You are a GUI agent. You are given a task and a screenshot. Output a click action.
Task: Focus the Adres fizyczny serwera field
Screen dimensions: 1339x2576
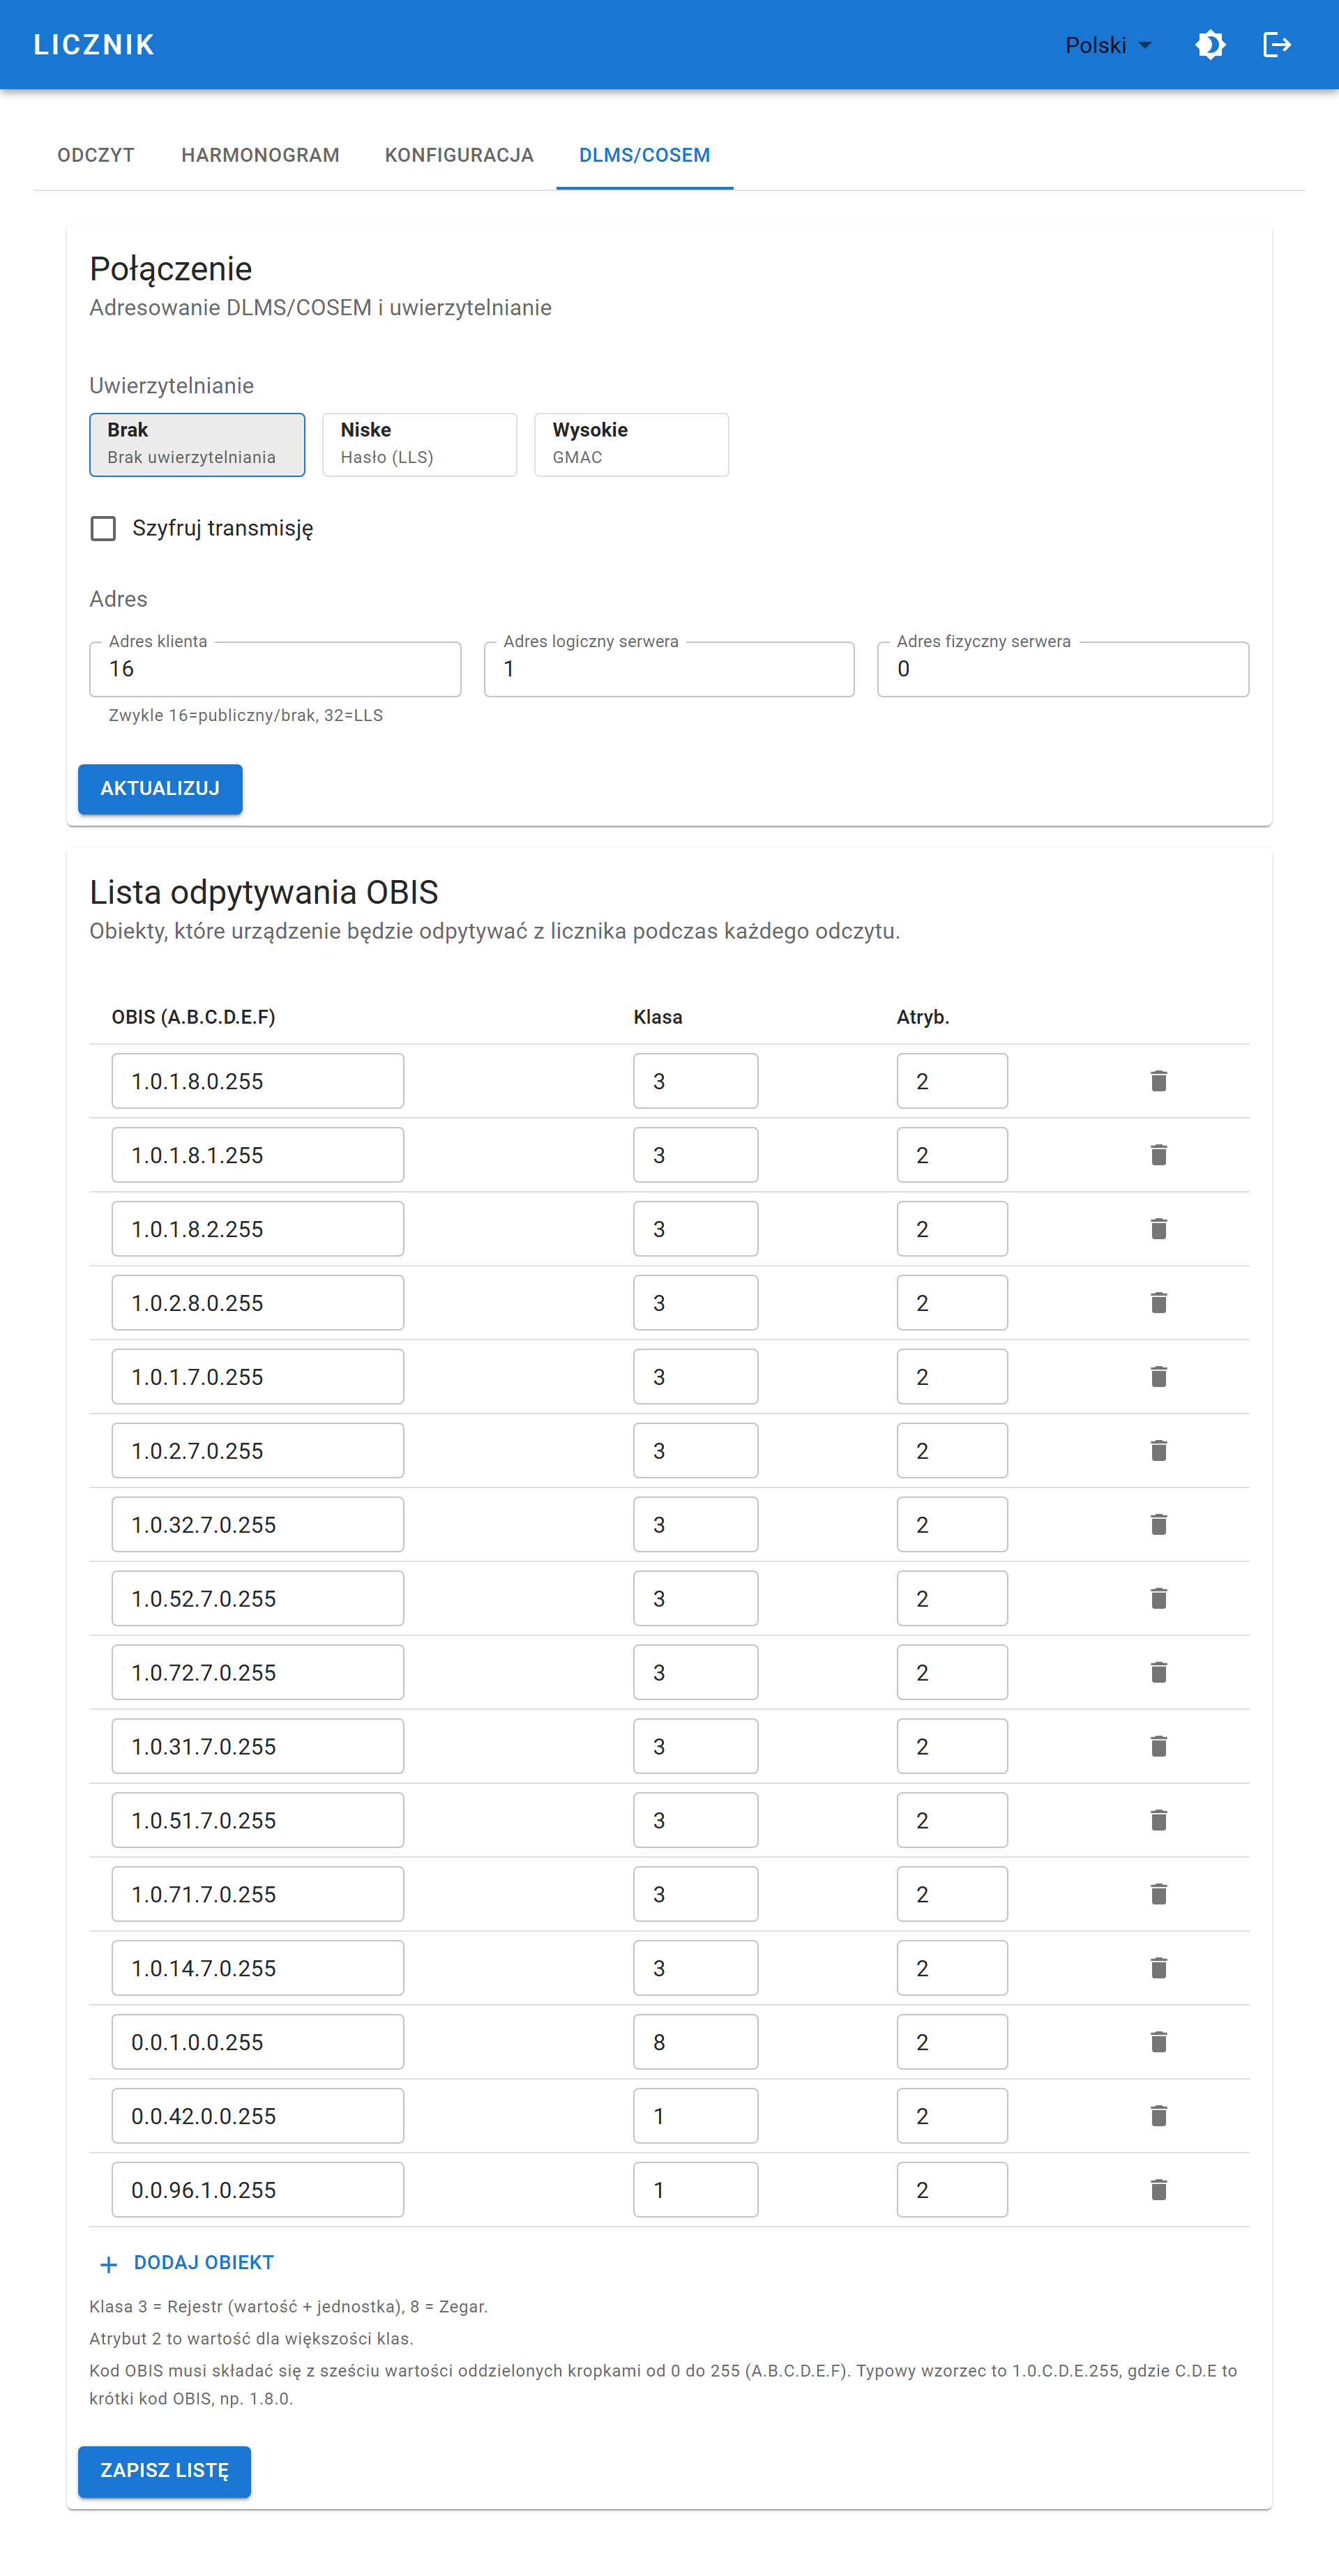pos(1063,669)
